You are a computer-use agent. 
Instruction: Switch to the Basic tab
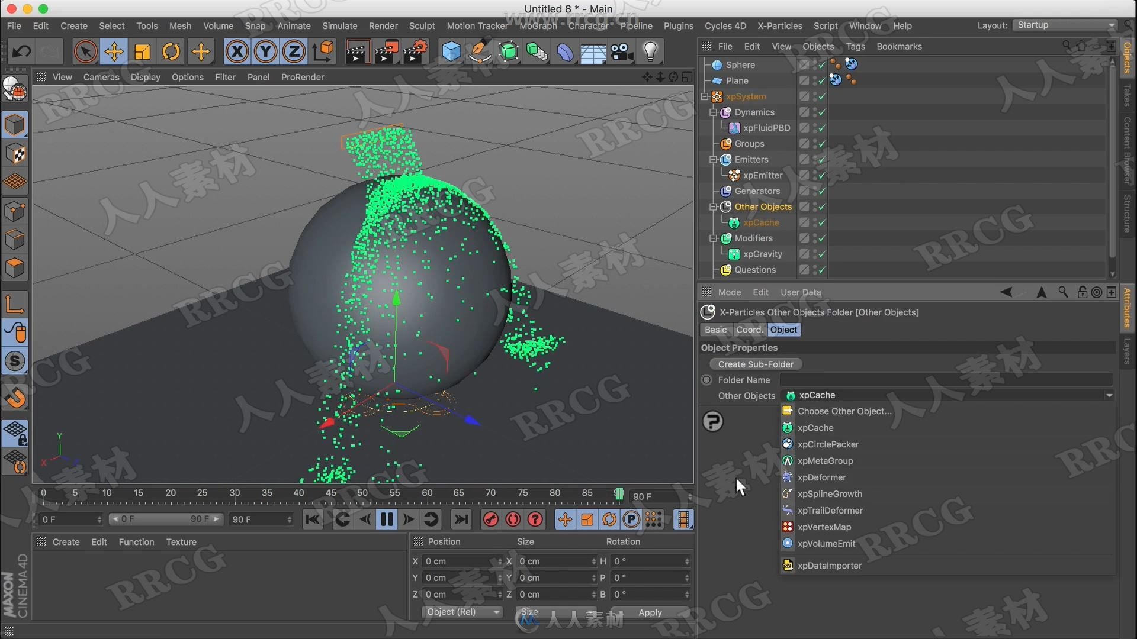click(715, 330)
